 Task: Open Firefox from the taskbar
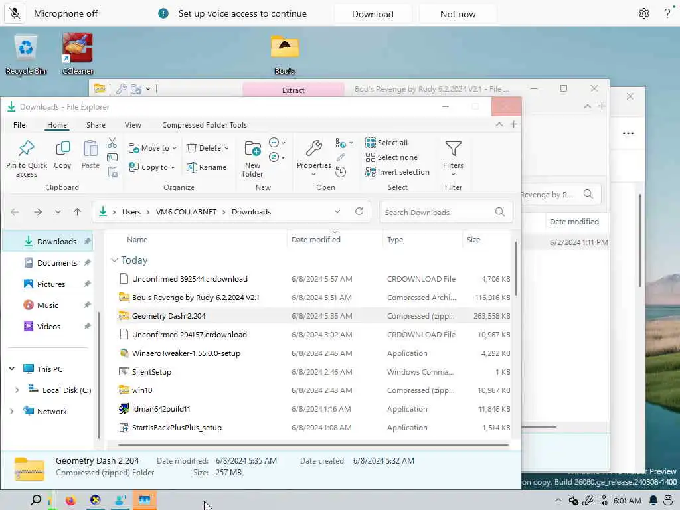(70, 501)
